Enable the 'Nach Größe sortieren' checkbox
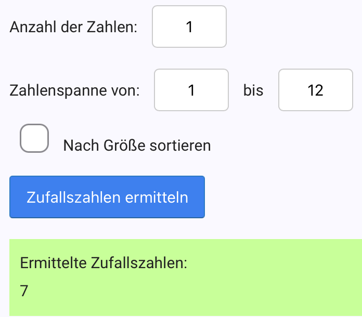This screenshot has width=362, height=317. click(34, 139)
